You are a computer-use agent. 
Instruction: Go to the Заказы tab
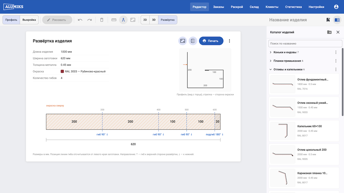point(218,7)
